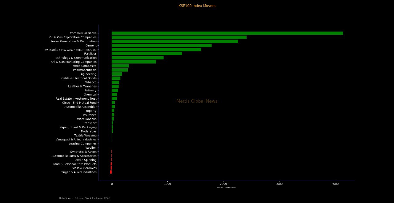Select the Textile Composite axis label
394x203 pixels.
84,66
